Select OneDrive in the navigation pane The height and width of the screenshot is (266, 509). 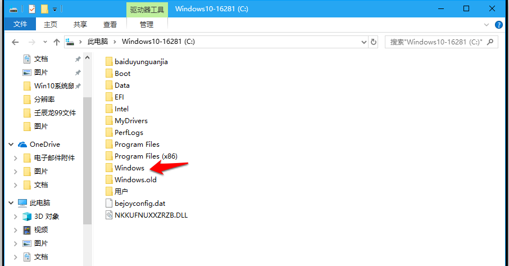pos(45,144)
